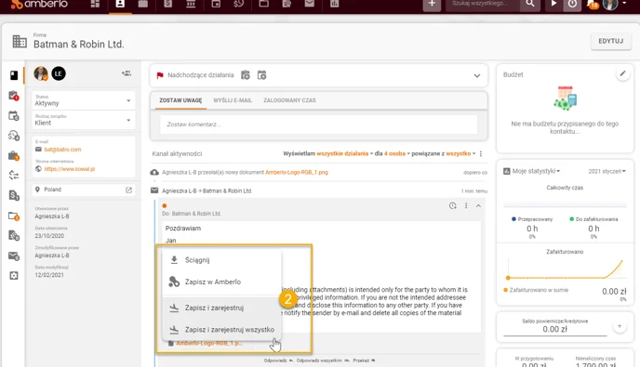Open the dashboard grid icon in top bar
The image size is (640, 367).
(95, 4)
